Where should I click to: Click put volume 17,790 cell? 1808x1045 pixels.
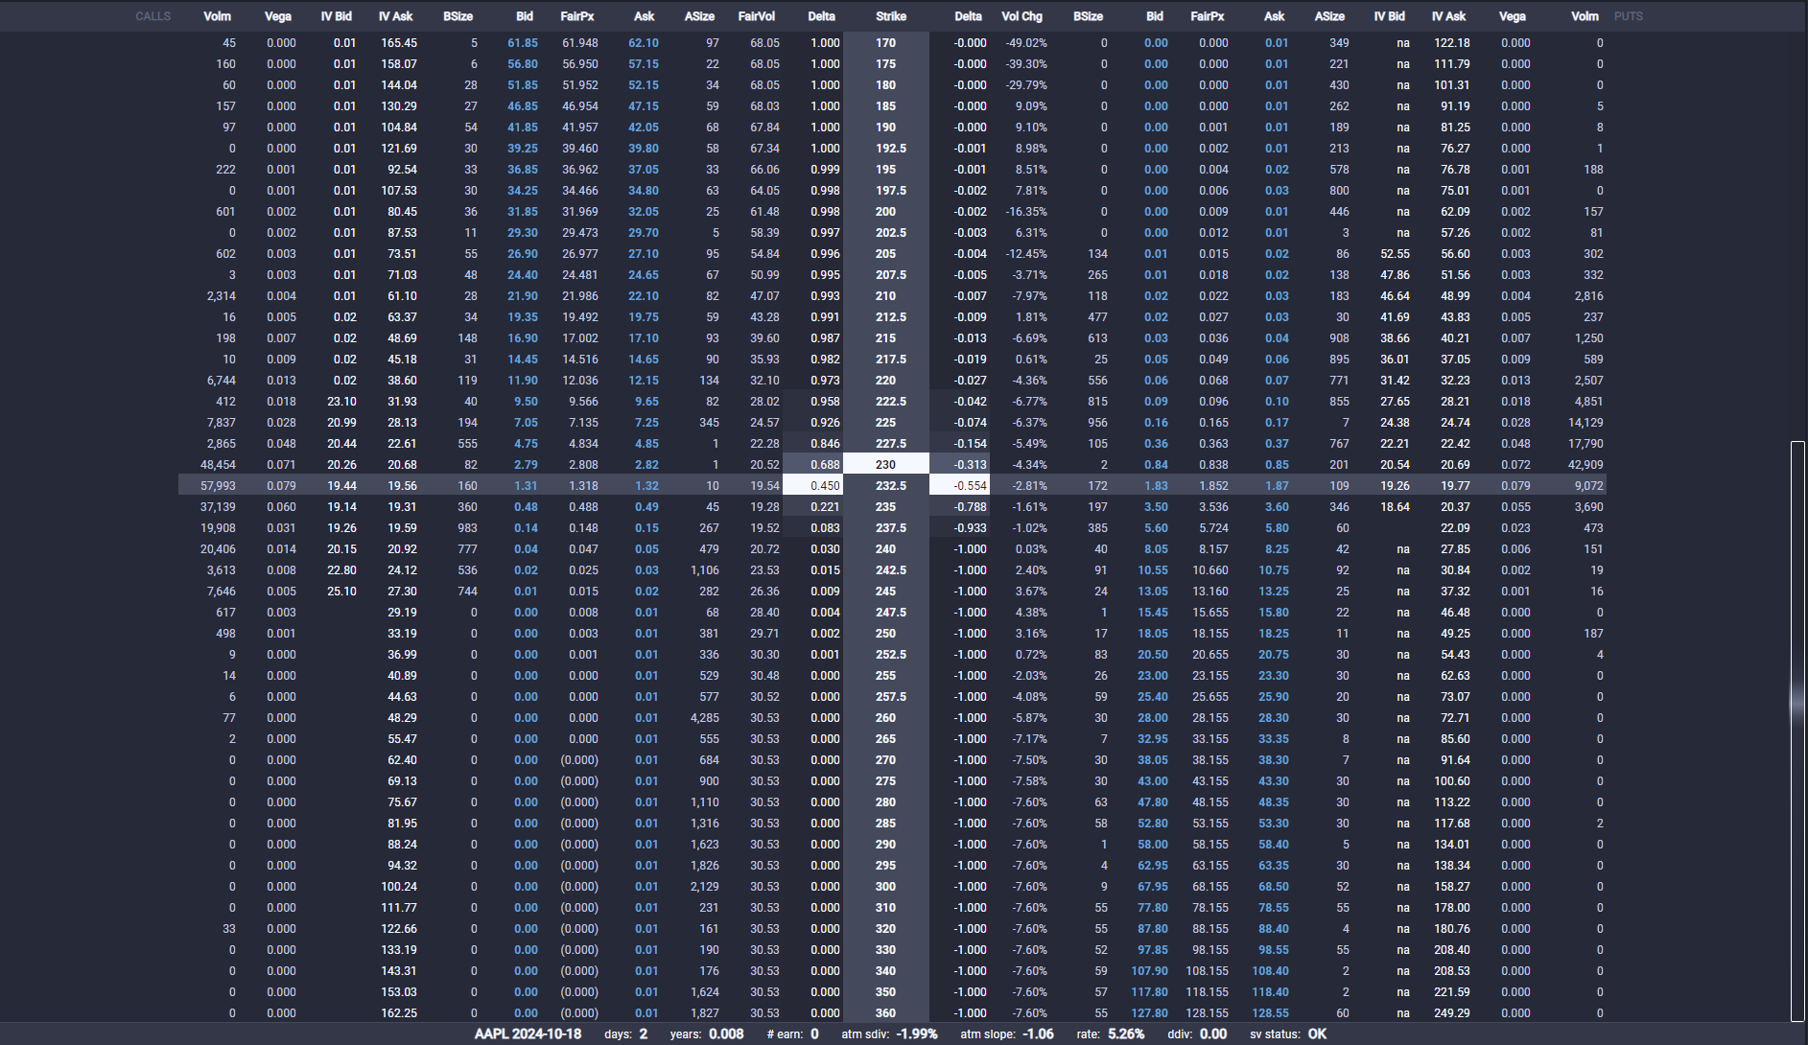pyautogui.click(x=1585, y=444)
